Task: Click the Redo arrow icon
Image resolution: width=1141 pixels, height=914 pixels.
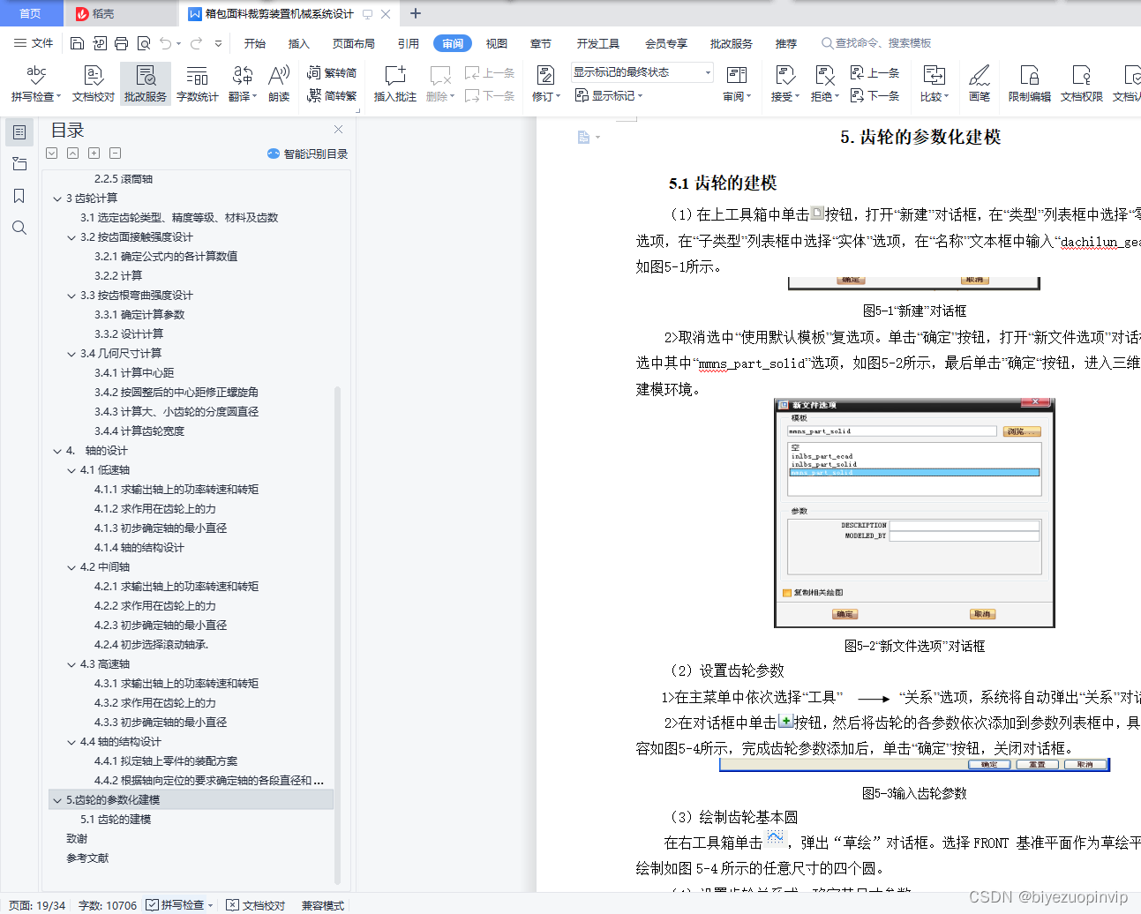Action: [196, 43]
